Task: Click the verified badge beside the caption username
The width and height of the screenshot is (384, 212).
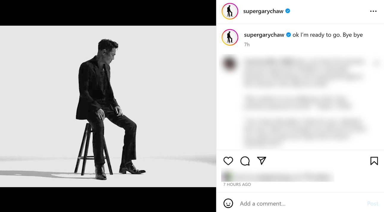Action: pyautogui.click(x=288, y=35)
